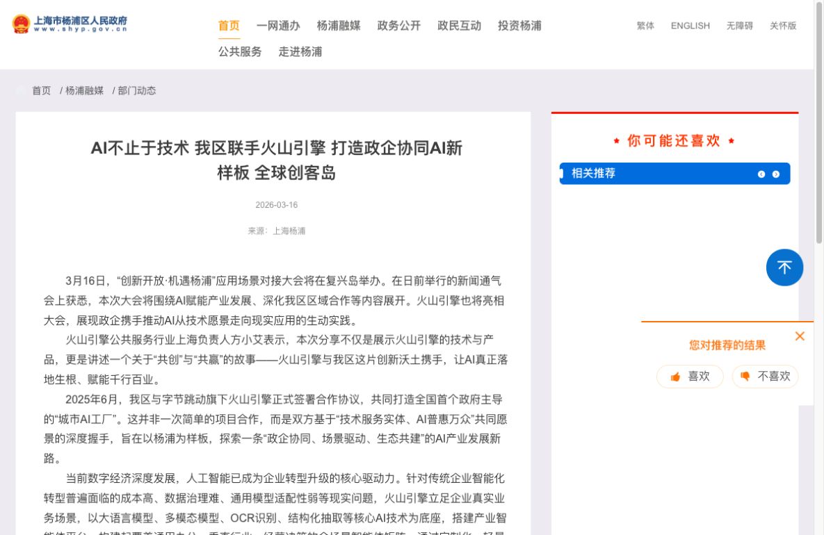The height and width of the screenshot is (535, 824).
Task: Click the 您对推荐的结果 feedback label
Action: point(727,345)
